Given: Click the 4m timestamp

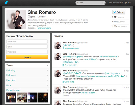Looking at the screenshot, I should pos(127,43).
